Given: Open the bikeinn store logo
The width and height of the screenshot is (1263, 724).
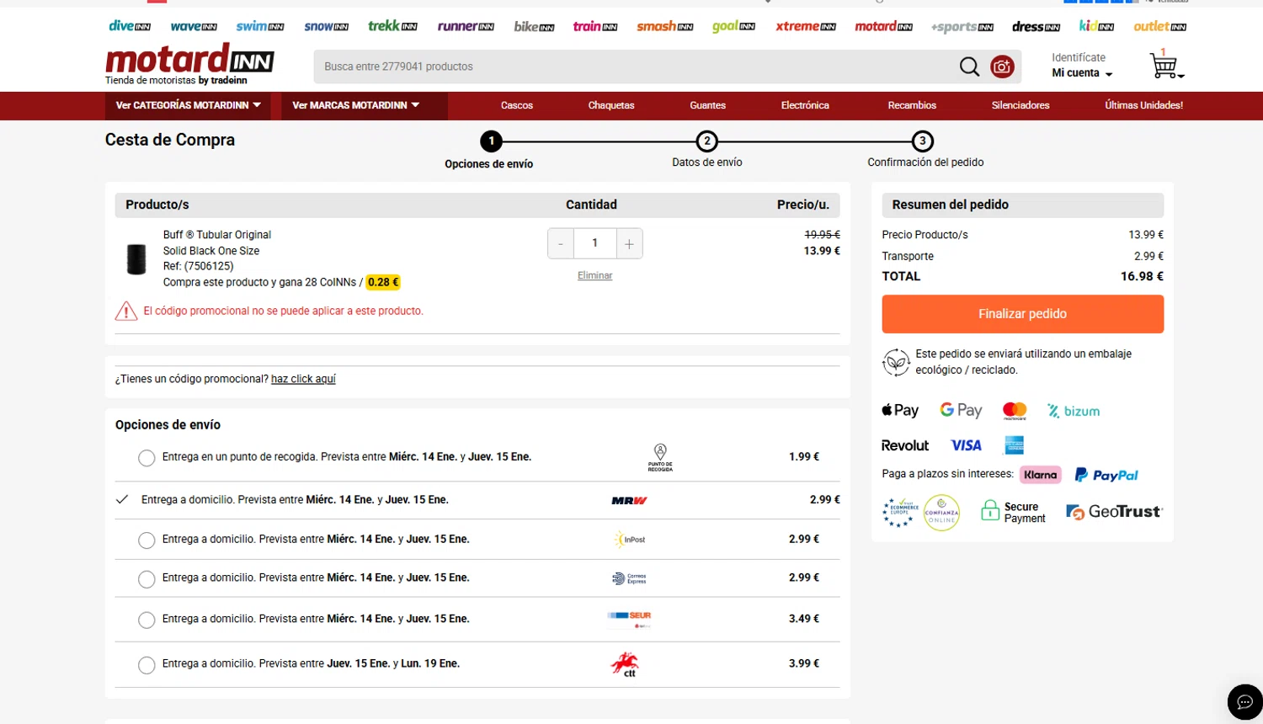Looking at the screenshot, I should click(x=534, y=26).
